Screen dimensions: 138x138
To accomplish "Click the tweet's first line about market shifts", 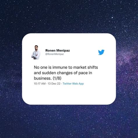I will pos(66,67).
